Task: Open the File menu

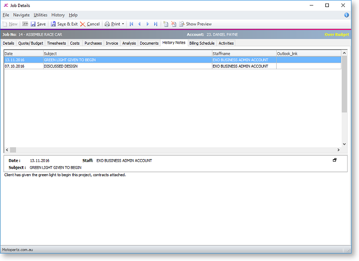Action: (6, 15)
